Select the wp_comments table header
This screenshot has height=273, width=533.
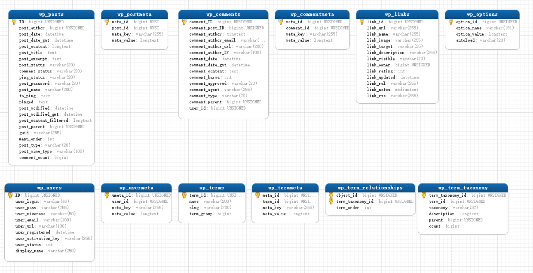pos(223,14)
